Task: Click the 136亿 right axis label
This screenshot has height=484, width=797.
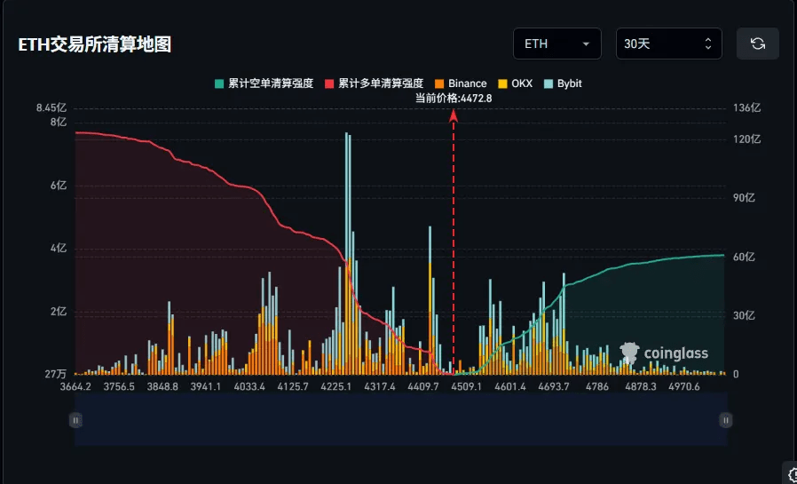Action: [x=746, y=107]
